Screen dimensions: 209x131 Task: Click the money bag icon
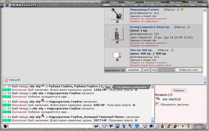(x=162, y=126)
